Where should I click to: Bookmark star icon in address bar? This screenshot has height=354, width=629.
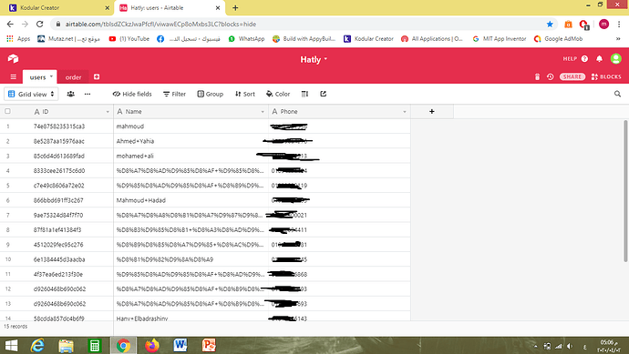[550, 24]
